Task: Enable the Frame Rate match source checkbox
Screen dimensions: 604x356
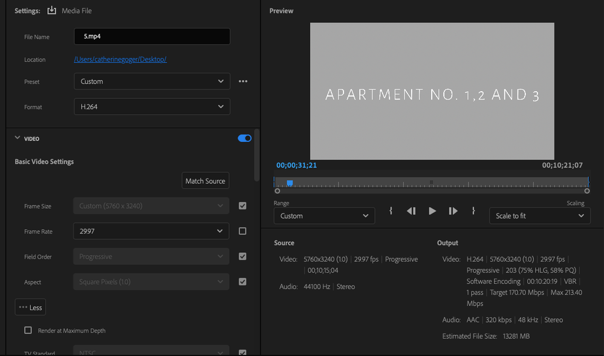Action: 242,231
